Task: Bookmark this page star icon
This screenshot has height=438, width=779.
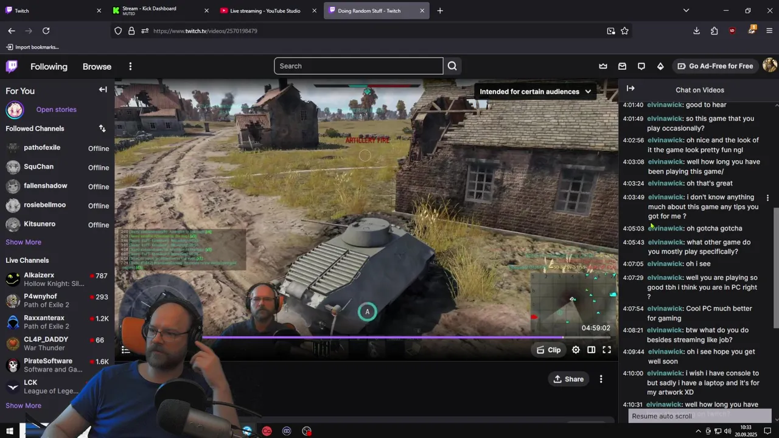Action: click(624, 31)
